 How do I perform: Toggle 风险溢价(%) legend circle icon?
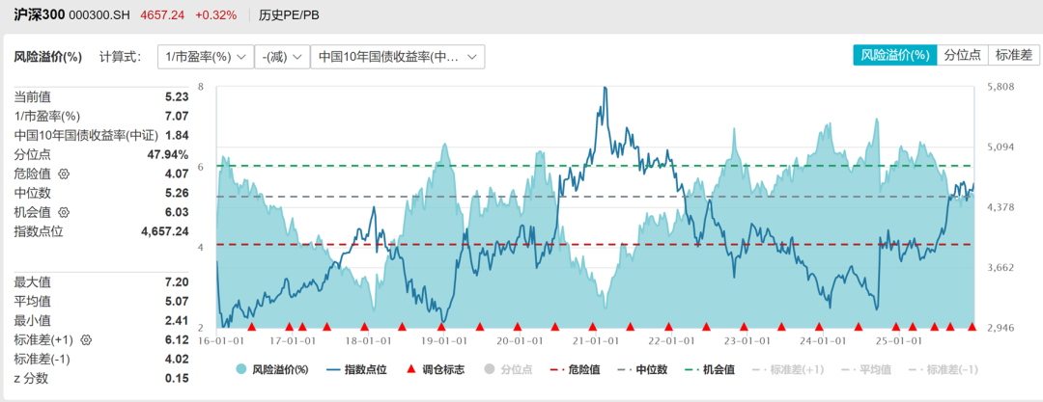[x=242, y=369]
